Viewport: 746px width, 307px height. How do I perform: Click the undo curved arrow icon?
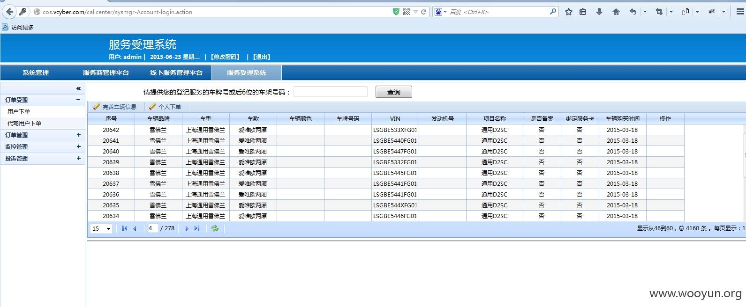click(633, 12)
